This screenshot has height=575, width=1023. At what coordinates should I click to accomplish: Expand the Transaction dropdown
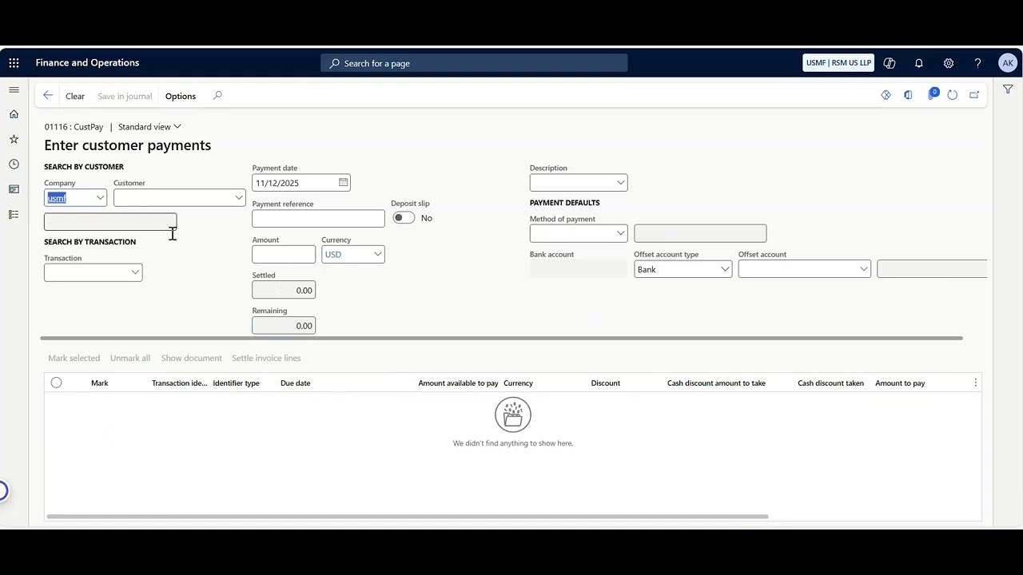tap(135, 273)
